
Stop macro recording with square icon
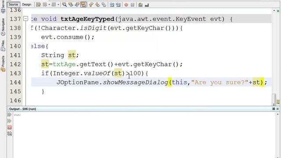pos(133,5)
